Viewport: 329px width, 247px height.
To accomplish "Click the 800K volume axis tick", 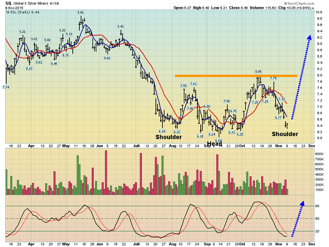I will pos(320,154).
